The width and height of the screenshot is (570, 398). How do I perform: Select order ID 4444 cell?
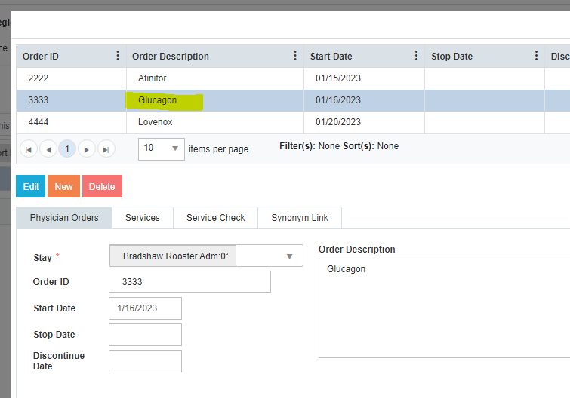71,122
